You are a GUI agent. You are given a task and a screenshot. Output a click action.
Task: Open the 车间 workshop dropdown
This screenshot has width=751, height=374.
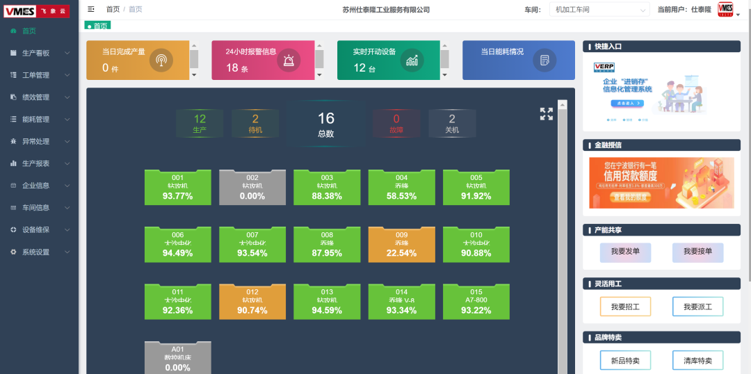click(x=599, y=10)
